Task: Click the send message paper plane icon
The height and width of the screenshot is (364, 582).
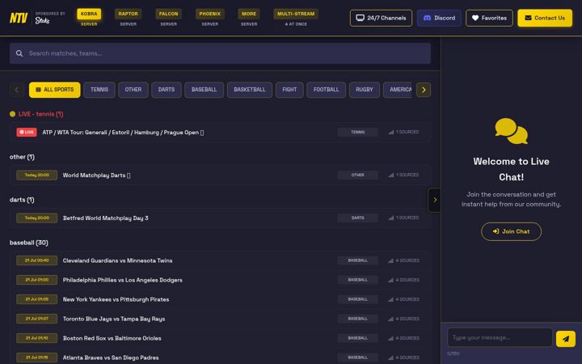Action: pos(566,339)
